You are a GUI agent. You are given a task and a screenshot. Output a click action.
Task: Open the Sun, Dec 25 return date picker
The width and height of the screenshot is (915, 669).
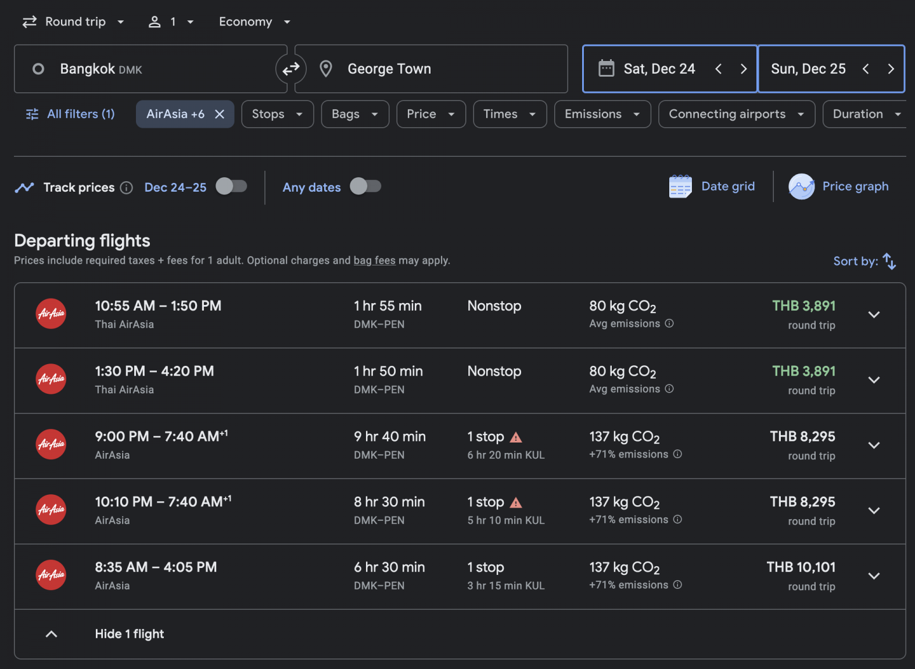(808, 69)
